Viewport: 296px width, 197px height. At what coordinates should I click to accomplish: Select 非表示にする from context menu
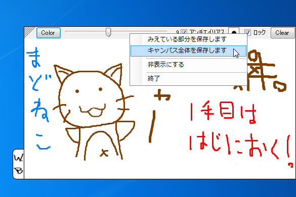188,65
